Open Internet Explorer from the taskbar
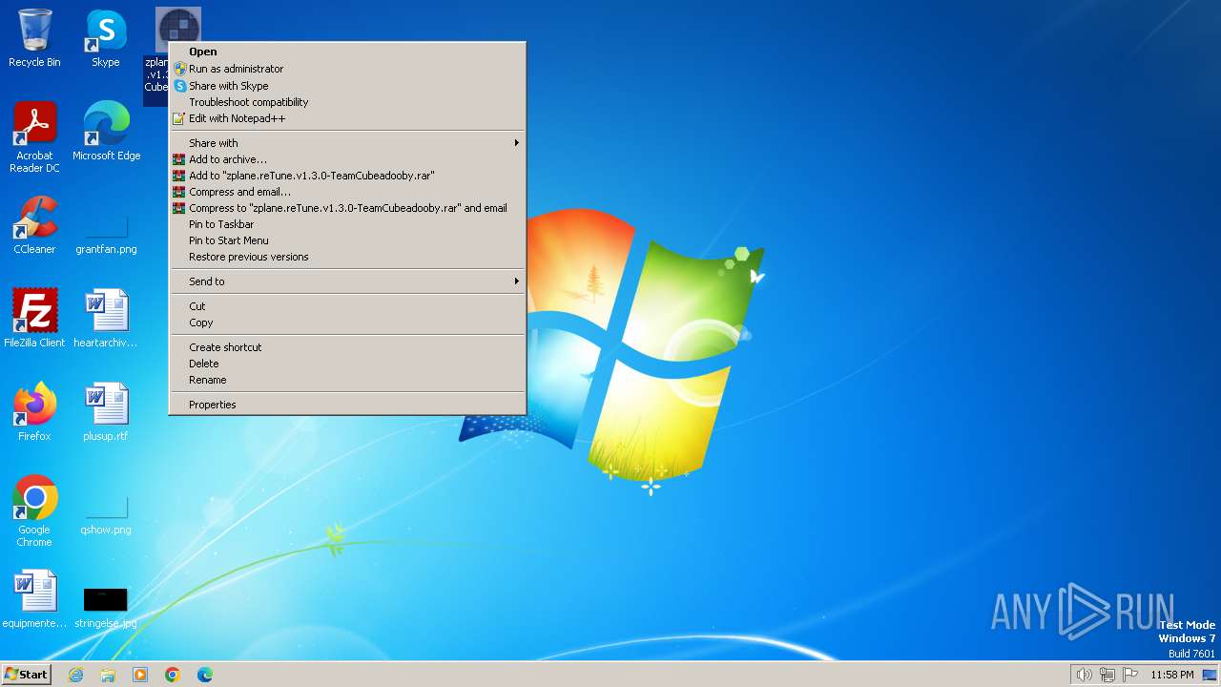Image resolution: width=1221 pixels, height=687 pixels. (75, 675)
